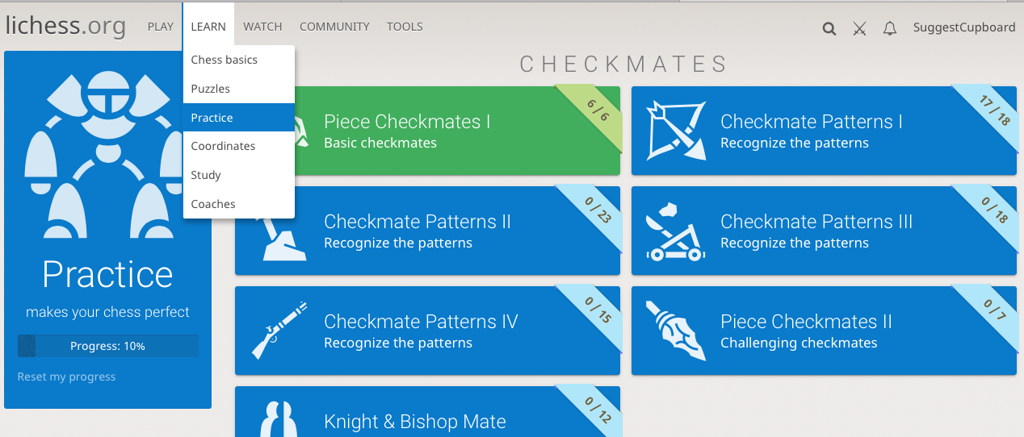Go to lichess.org home logo
Image resolution: width=1024 pixels, height=437 pixels.
65,27
